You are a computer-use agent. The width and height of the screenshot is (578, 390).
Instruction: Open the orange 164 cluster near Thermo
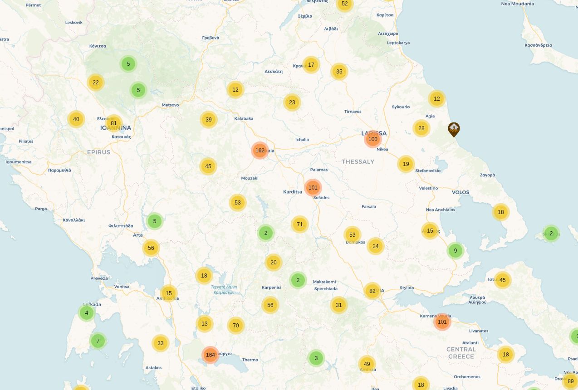(x=211, y=355)
